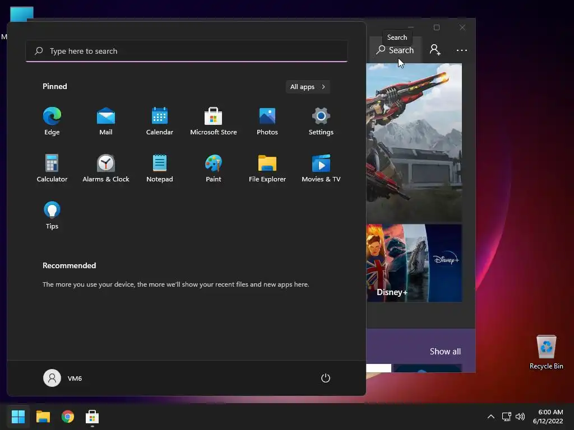Click the power button in Start menu
The image size is (574, 430).
pos(326,378)
